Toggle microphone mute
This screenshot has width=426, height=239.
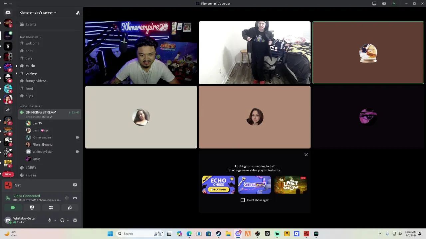click(50, 220)
